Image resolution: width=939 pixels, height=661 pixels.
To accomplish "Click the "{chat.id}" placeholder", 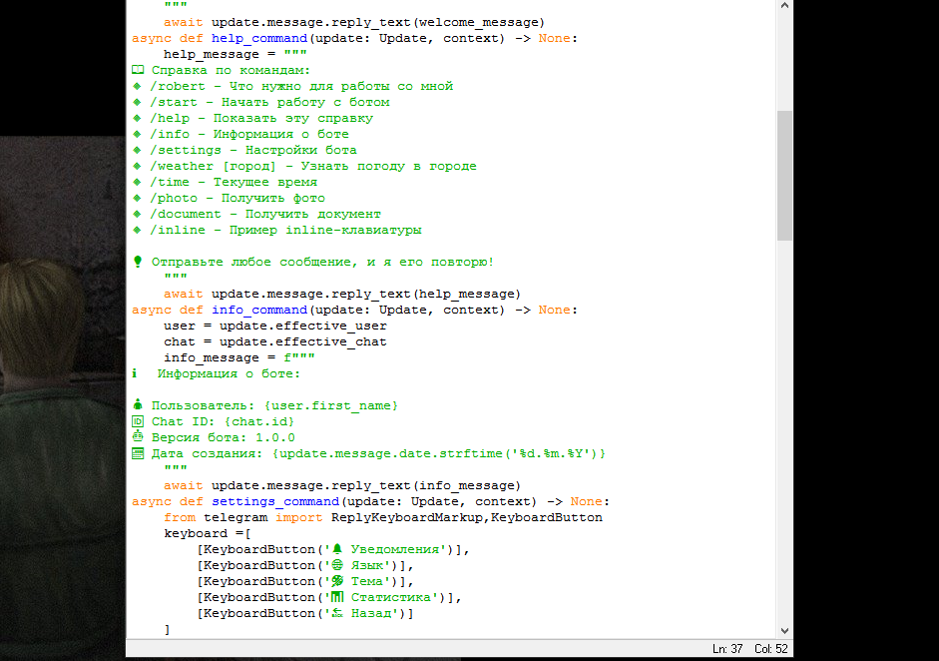I will (x=259, y=422).
